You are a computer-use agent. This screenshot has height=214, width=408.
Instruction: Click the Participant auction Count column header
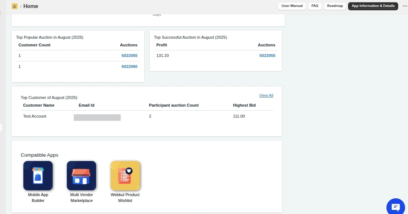click(x=174, y=105)
